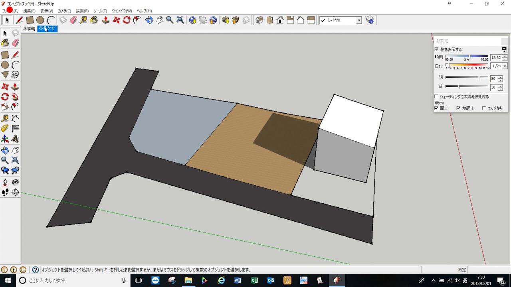
Task: Select the Axes tool in left toolbar
Action: click(5, 139)
